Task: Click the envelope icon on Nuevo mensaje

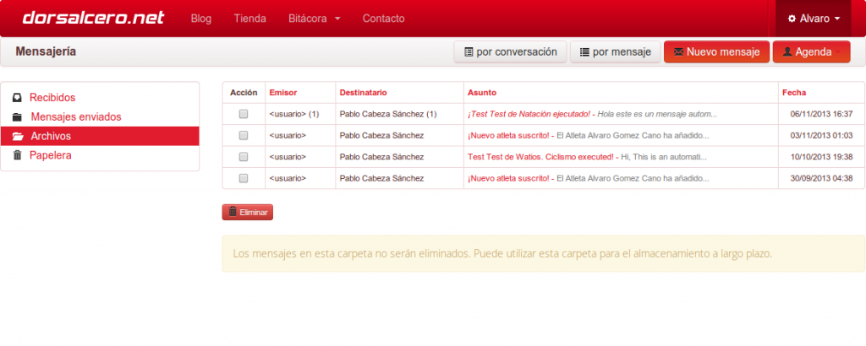Action: click(x=679, y=52)
